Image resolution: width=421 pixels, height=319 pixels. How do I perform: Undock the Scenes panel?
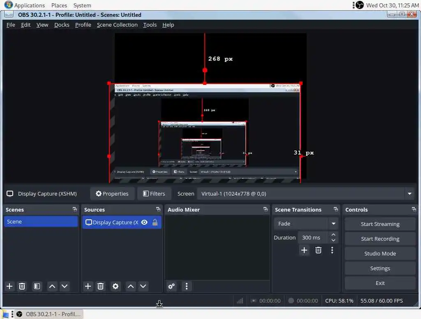(75, 210)
